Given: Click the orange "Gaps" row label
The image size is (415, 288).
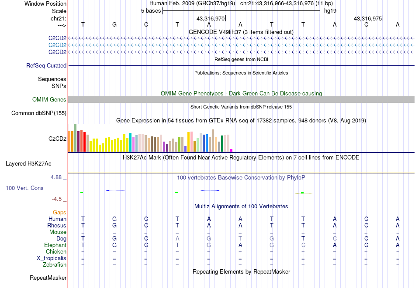Looking at the screenshot, I should (59, 212).
